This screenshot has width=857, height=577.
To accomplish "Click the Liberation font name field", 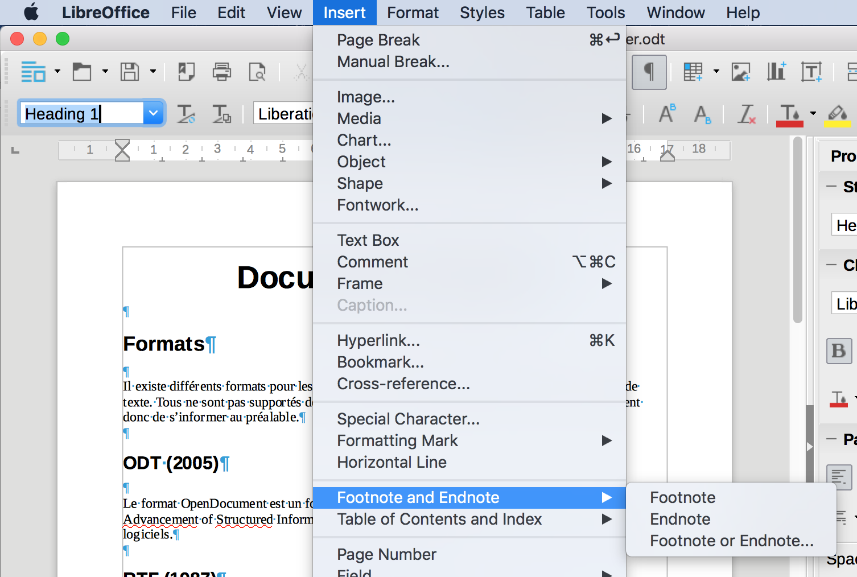I will (284, 114).
